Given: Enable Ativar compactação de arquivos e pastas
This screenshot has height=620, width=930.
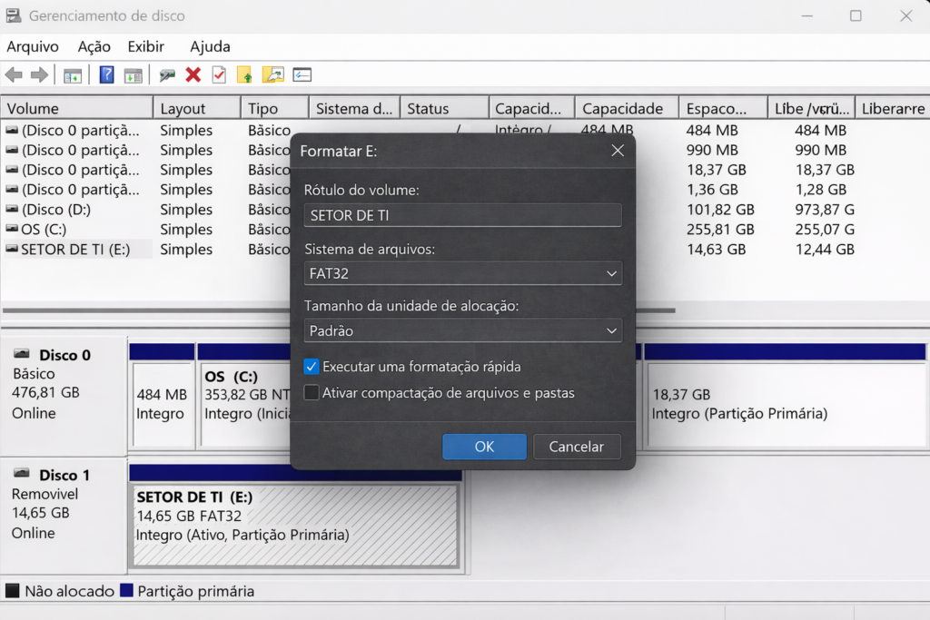Looking at the screenshot, I should click(311, 392).
